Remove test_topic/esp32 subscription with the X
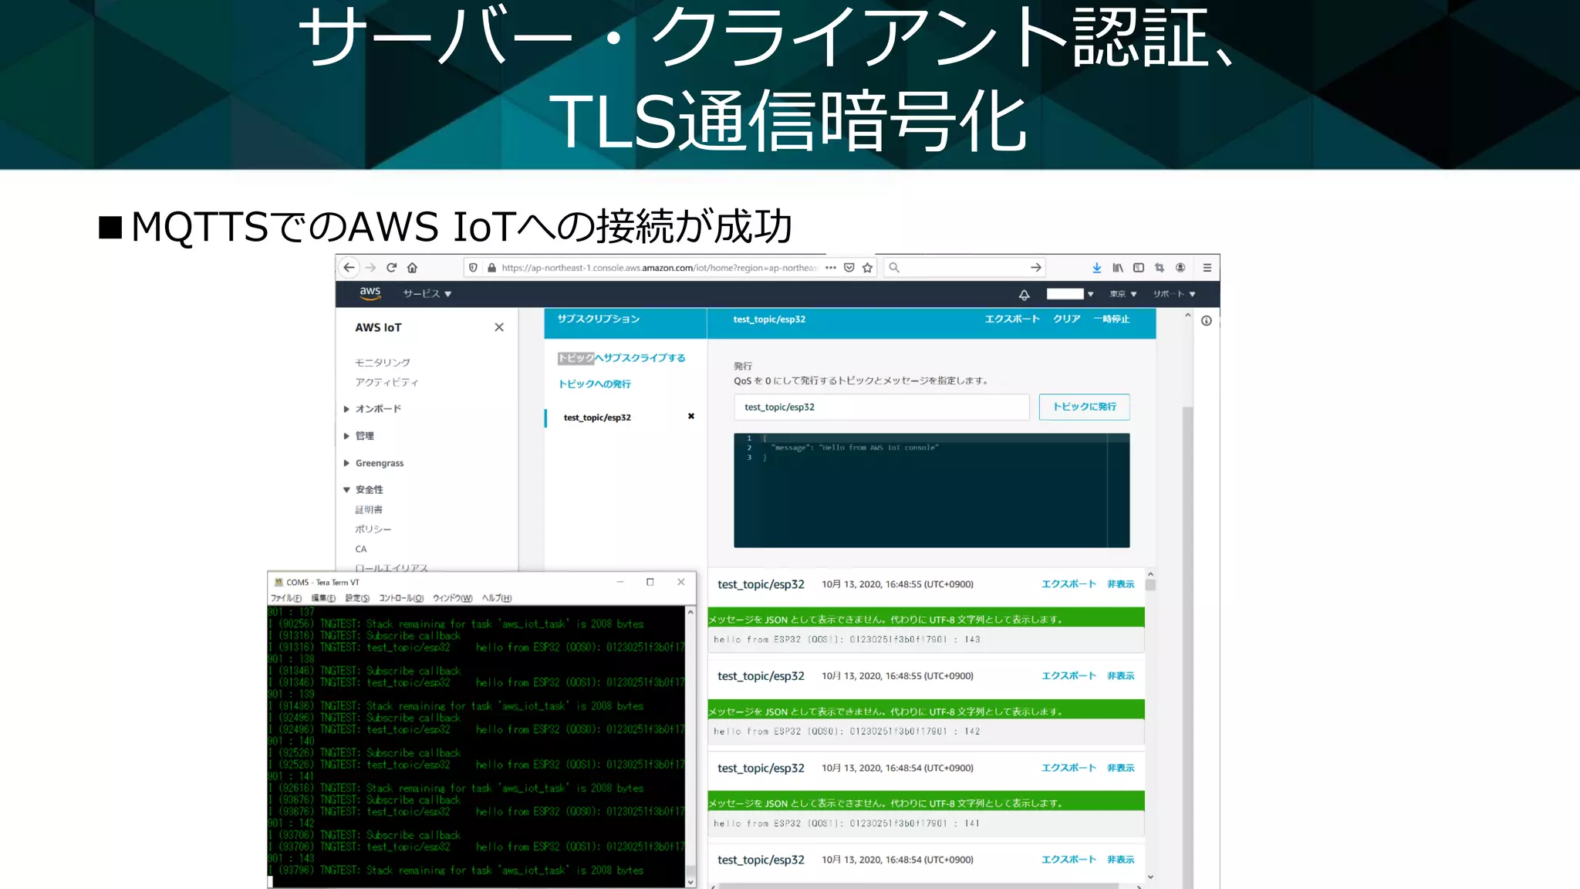The width and height of the screenshot is (1580, 889). (x=691, y=417)
